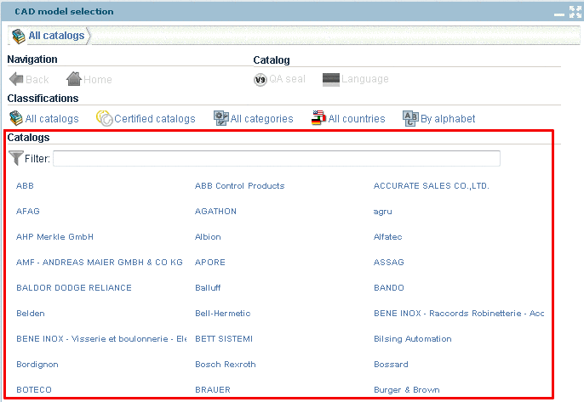The width and height of the screenshot is (584, 402).
Task: Click the Back arrow icon
Action: tap(16, 80)
